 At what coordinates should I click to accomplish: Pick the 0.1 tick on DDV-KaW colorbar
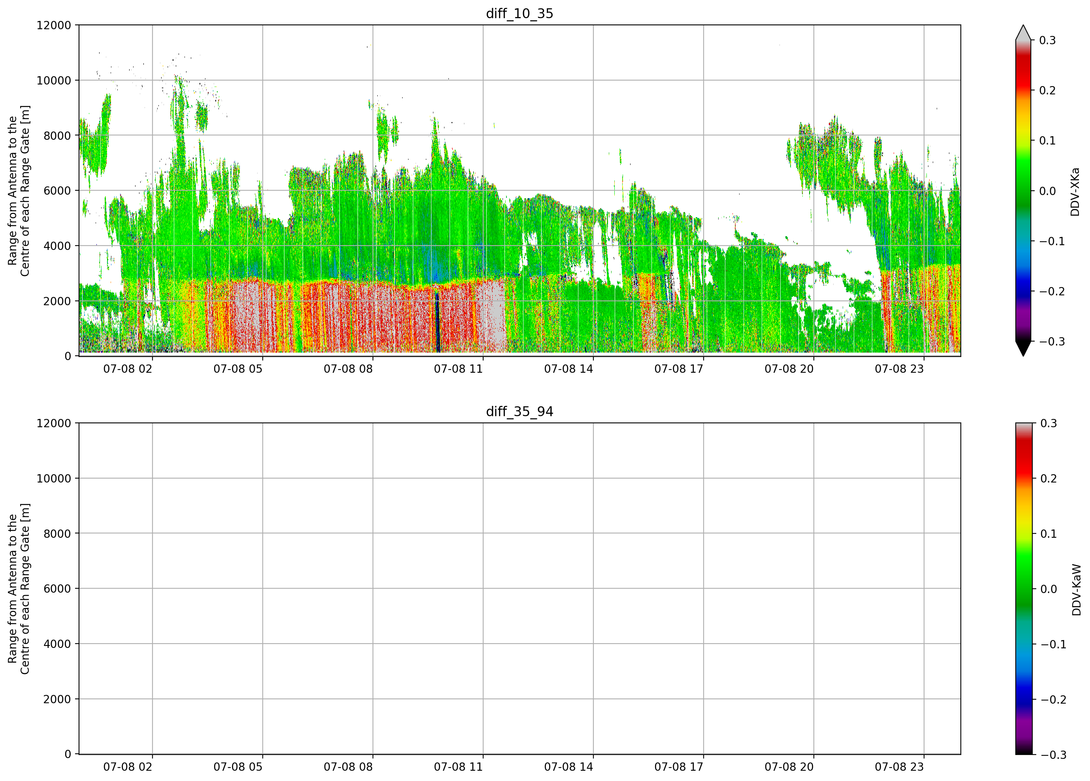pyautogui.click(x=1049, y=534)
